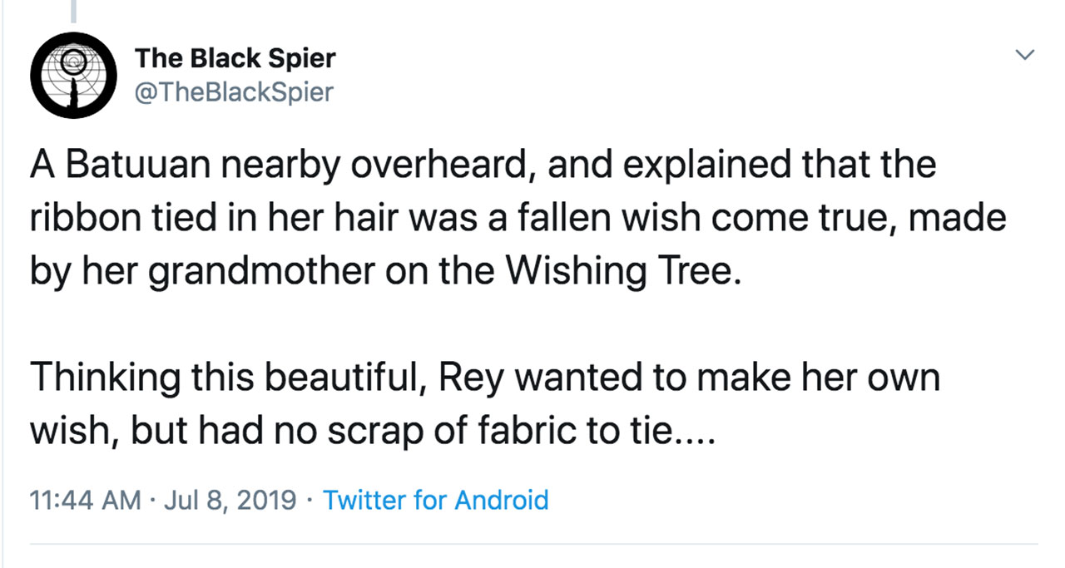Follow the "Twitter for Android" source link
This screenshot has width=1065, height=568.
pyautogui.click(x=435, y=500)
